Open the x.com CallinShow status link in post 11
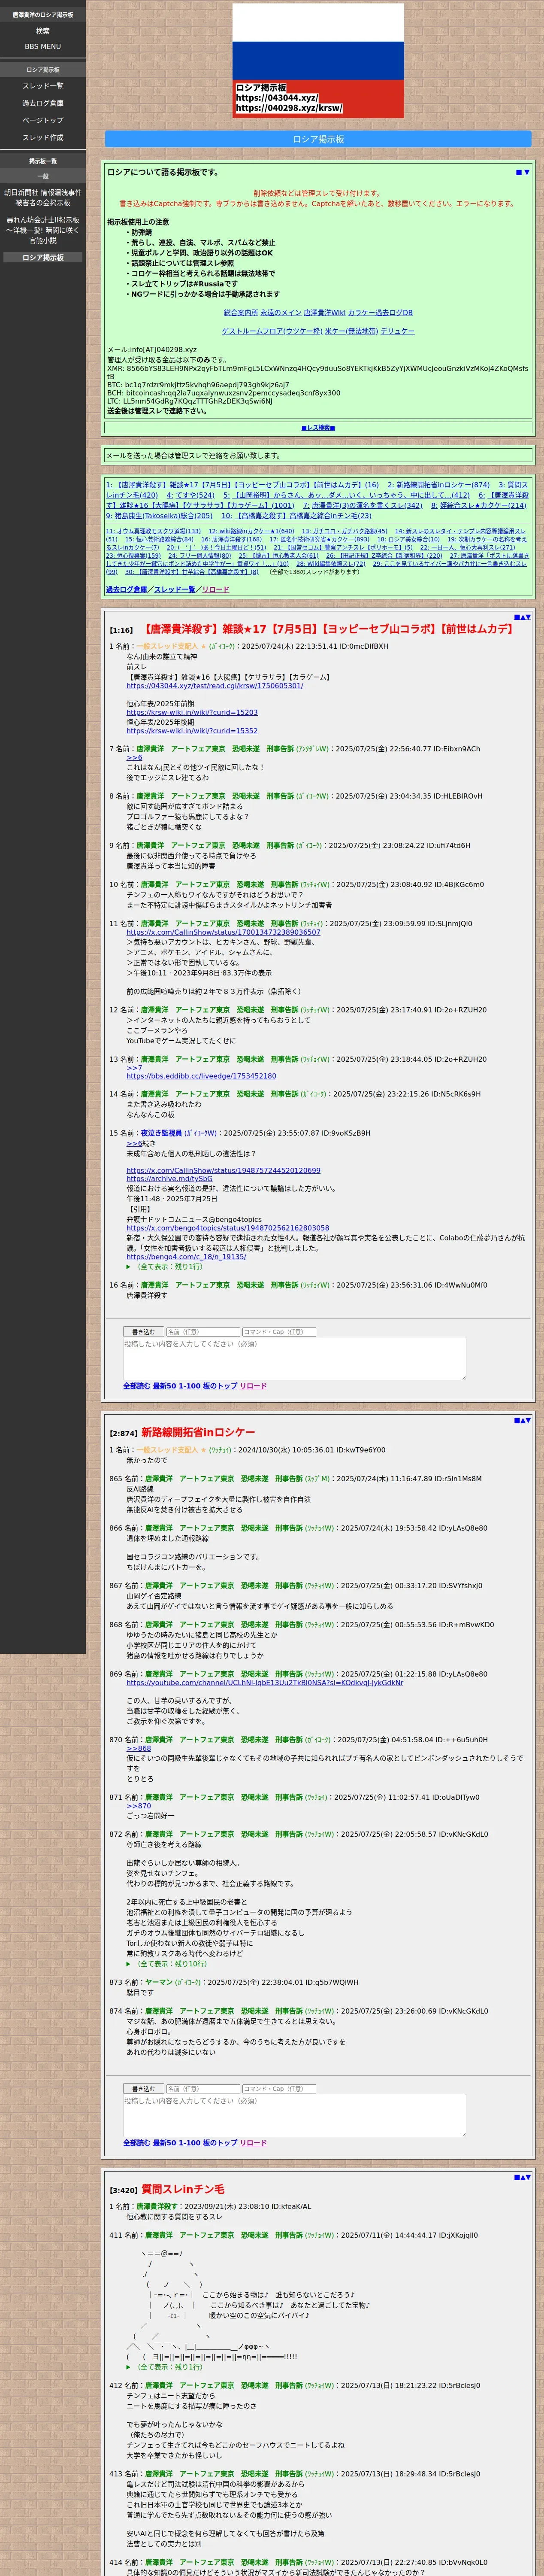Screen dimensions: 544x2576 223,932
